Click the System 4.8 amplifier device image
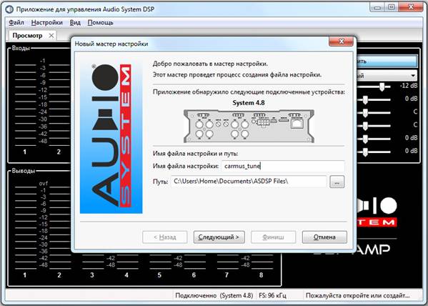This screenshot has height=306, width=428. (x=249, y=126)
